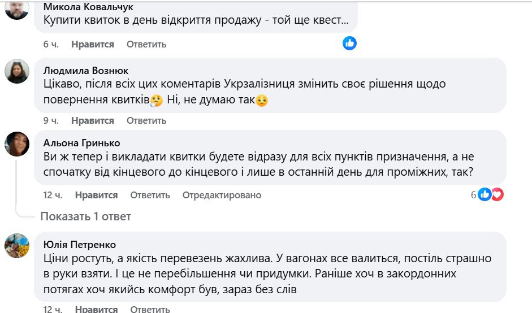Toggle Нравится on Людмила Вознюк's comment
This screenshot has width=532, height=313.
point(93,120)
